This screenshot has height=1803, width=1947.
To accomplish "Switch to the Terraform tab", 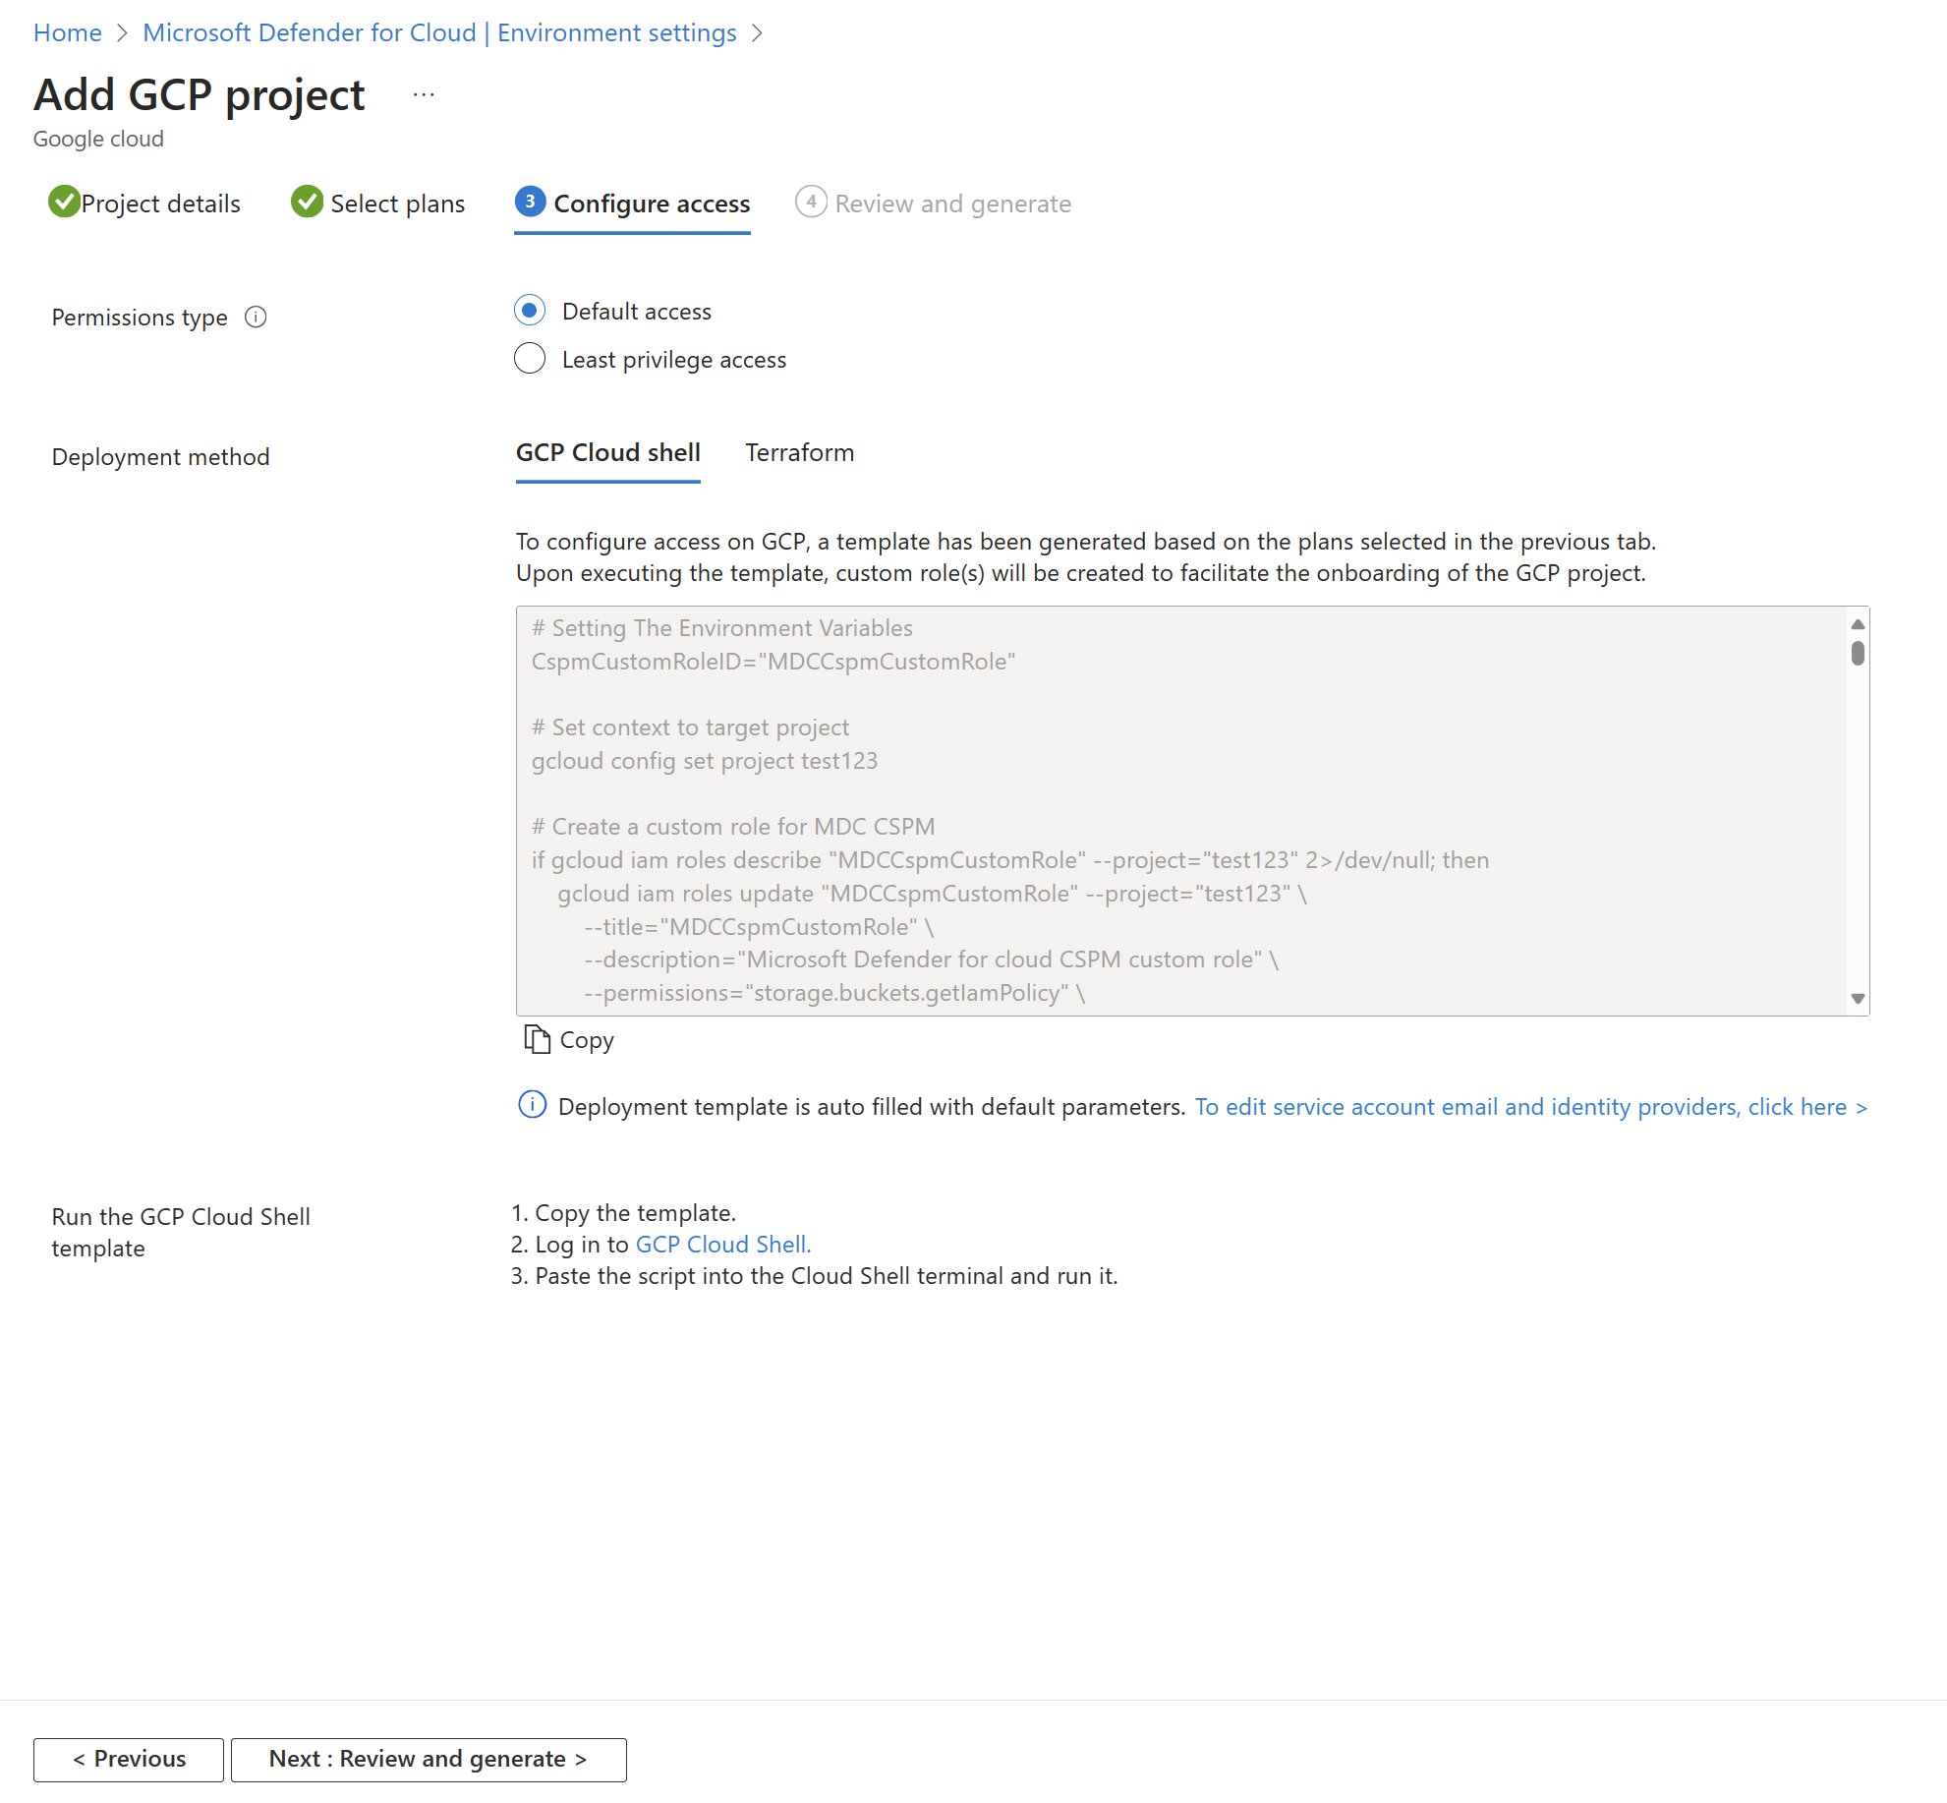I will [799, 453].
